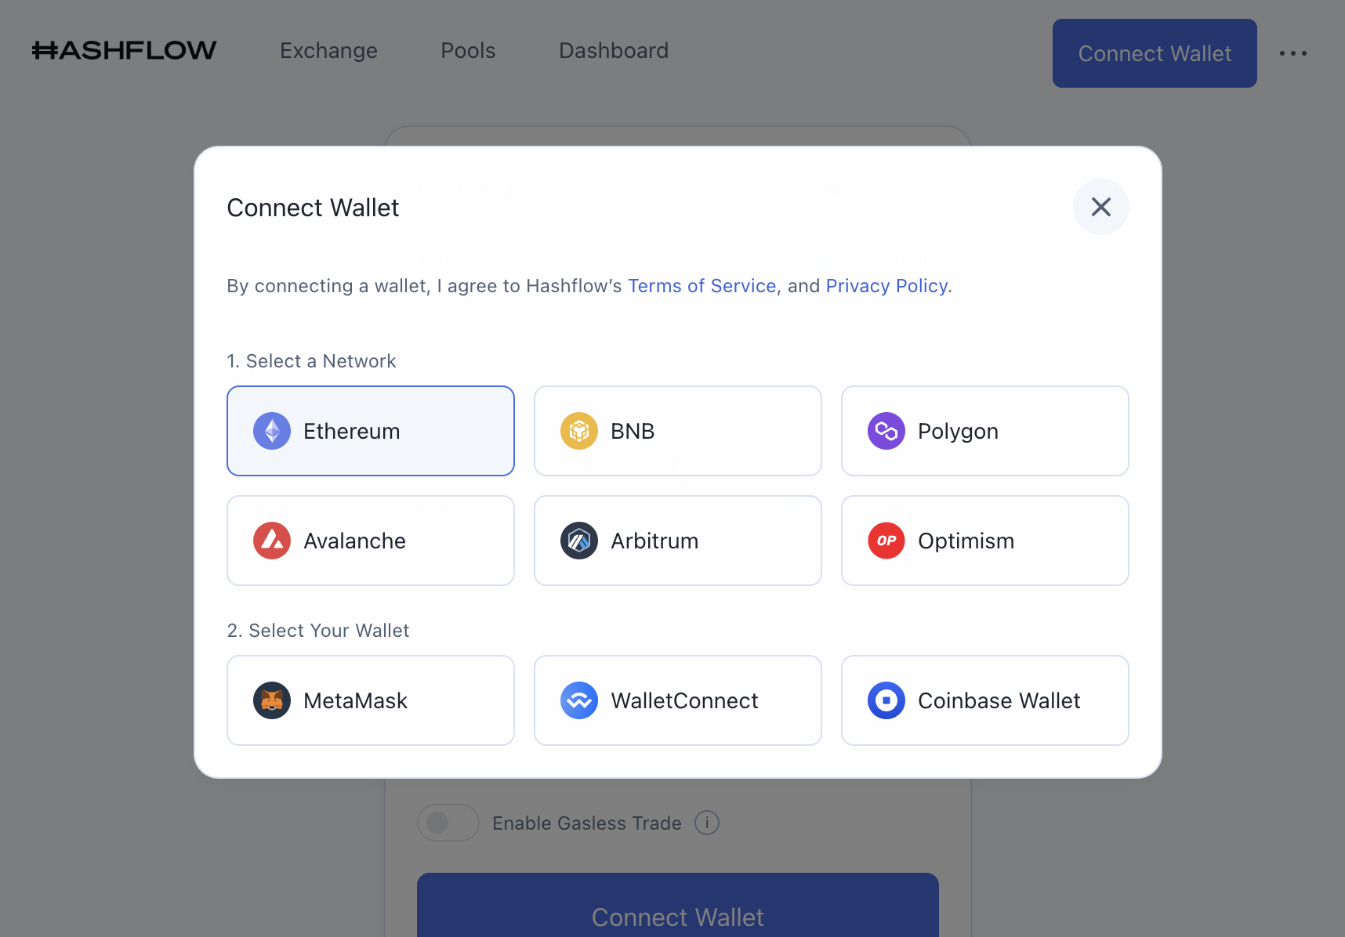Select the Arbitrum network icon
The image size is (1345, 937).
[x=578, y=541]
